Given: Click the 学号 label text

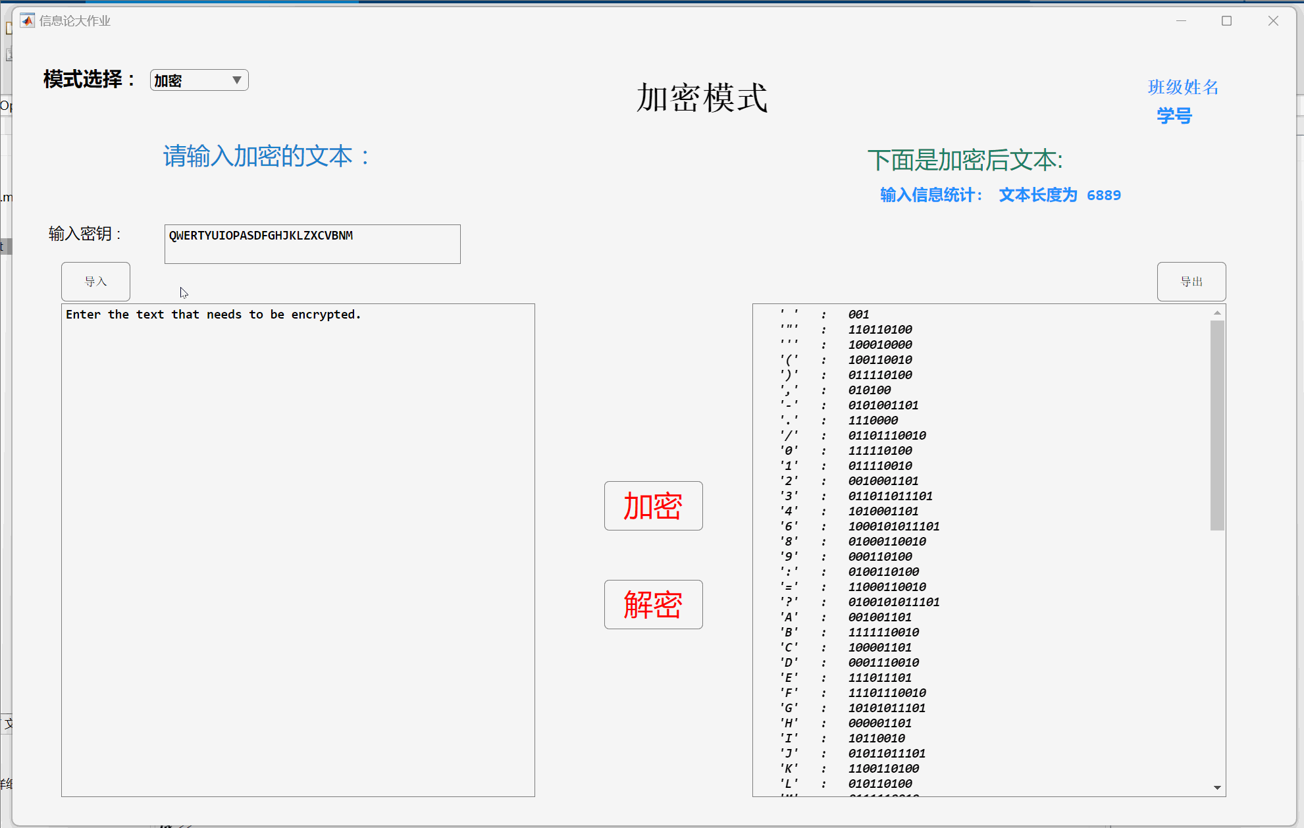Looking at the screenshot, I should [x=1174, y=116].
